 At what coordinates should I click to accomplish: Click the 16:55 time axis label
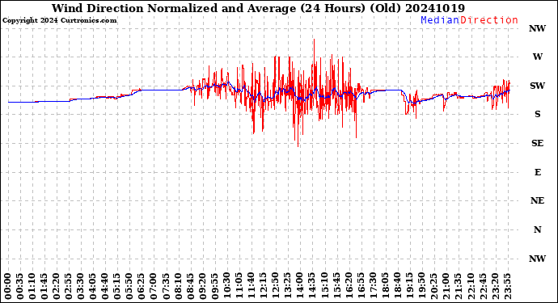(x=360, y=287)
